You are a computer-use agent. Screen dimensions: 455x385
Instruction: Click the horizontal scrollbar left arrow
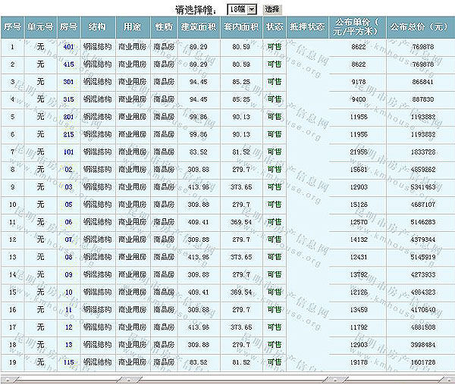pyautogui.click(x=6, y=378)
